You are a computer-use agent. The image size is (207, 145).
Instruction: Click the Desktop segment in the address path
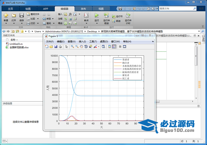[x=92, y=31]
